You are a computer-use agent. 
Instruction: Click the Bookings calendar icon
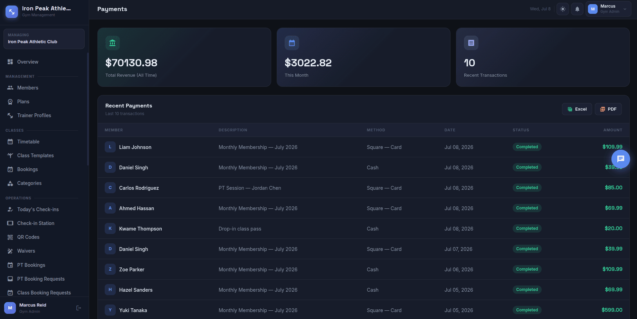coord(10,169)
